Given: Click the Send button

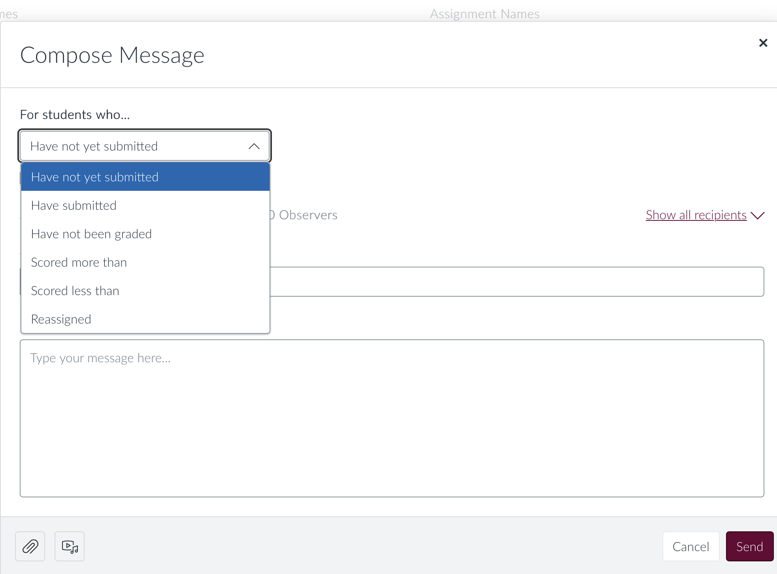Looking at the screenshot, I should 749,546.
